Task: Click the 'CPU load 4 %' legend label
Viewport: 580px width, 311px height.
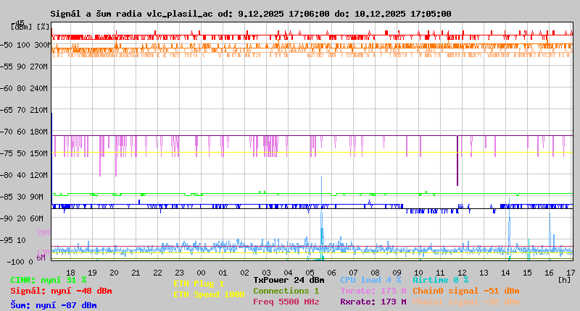Action: [370, 280]
